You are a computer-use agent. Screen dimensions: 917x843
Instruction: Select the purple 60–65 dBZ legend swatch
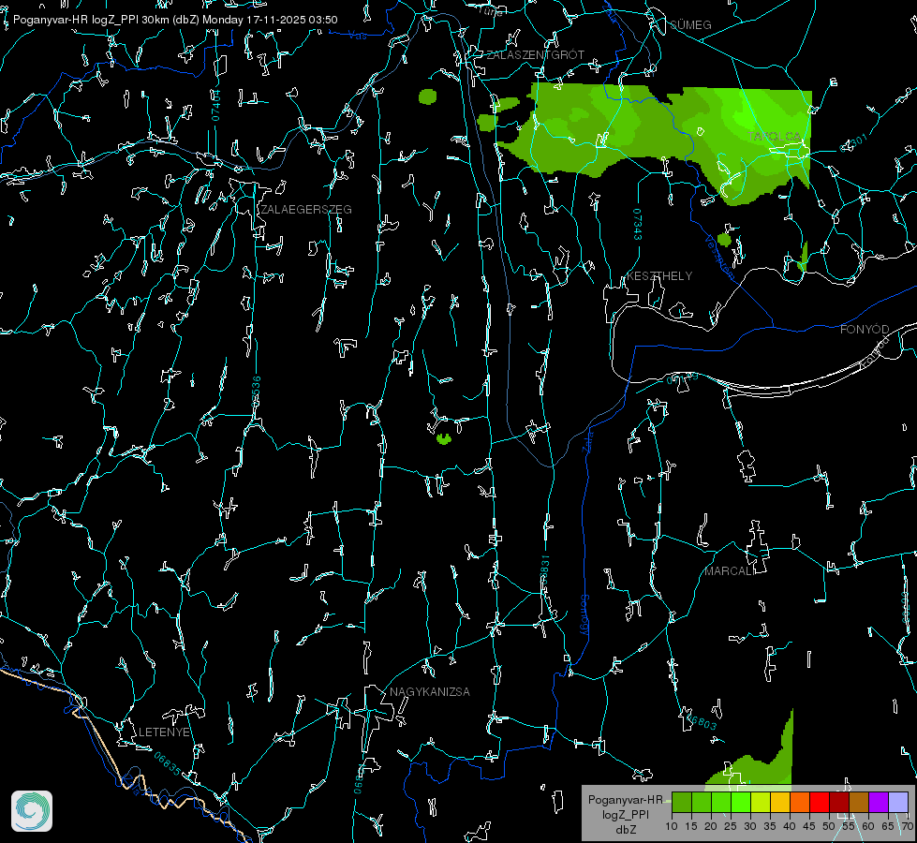coord(879,802)
